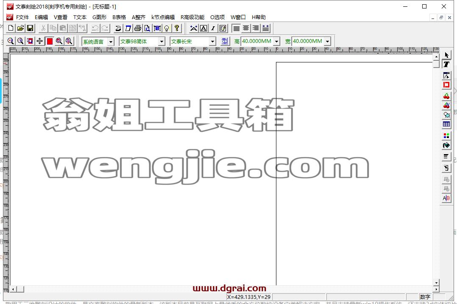This screenshot has height=304, width=457.
Task: Click the red cherries icon
Action: tap(446, 96)
